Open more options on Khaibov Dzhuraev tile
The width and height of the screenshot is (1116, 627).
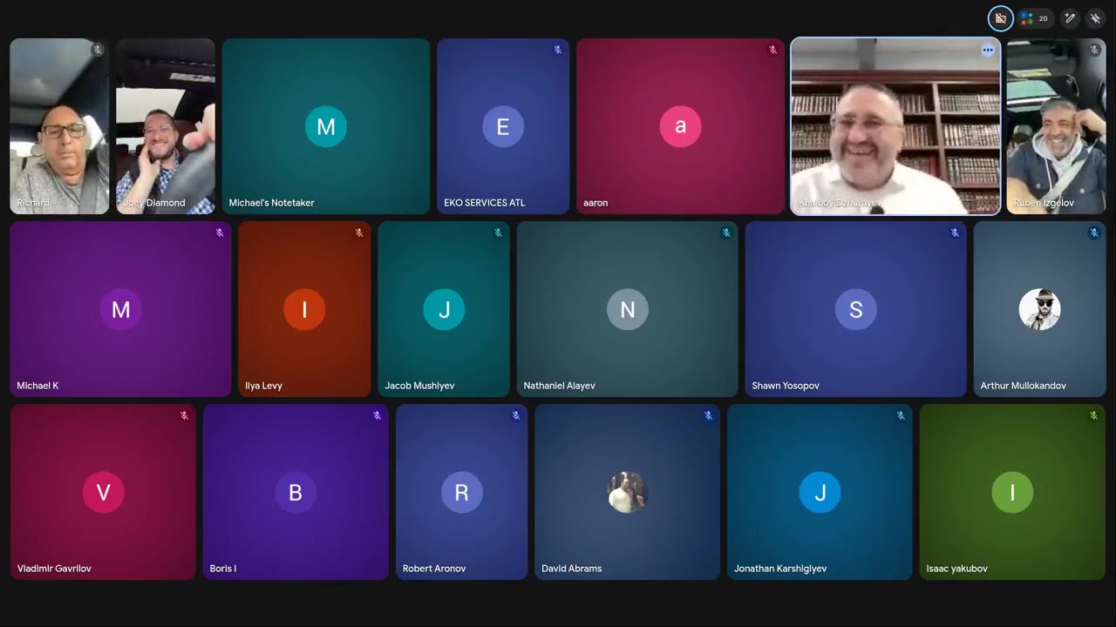[x=988, y=51]
